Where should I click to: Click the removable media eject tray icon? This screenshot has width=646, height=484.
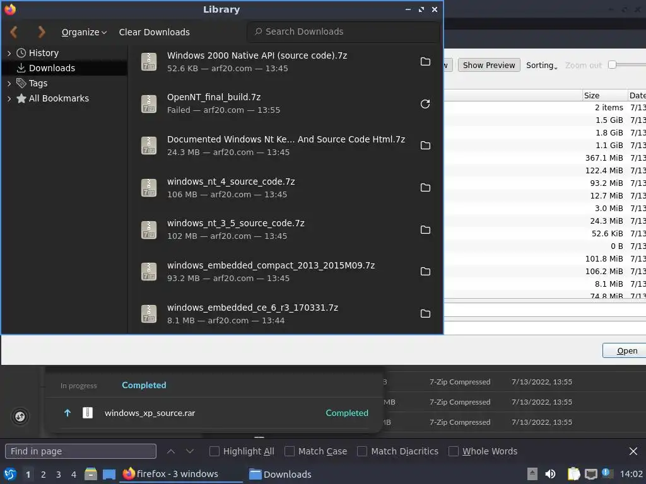[x=532, y=474]
